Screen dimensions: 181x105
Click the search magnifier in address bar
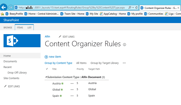[x=130, y=7]
